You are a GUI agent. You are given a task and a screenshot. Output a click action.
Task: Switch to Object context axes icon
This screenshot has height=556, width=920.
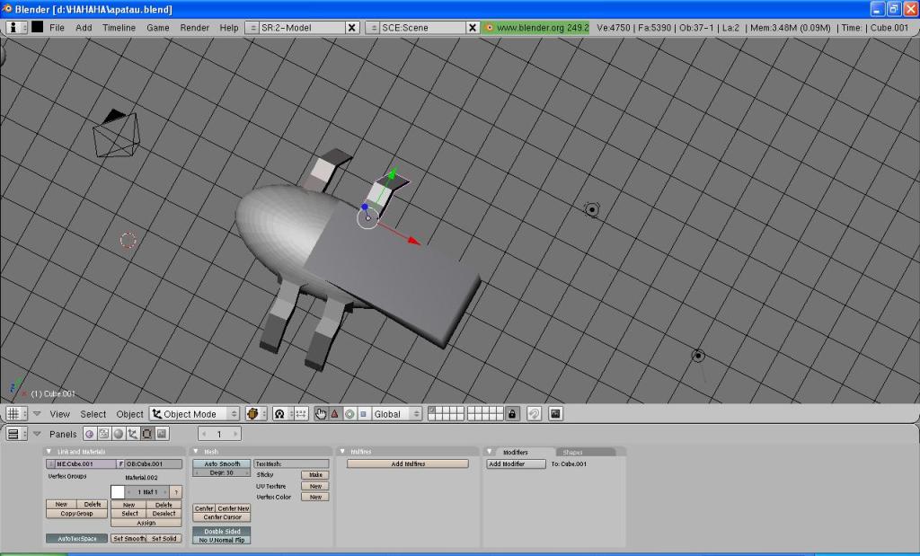coord(133,434)
